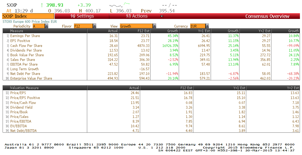
Task: Select Price/Book valuation row
Action: [151, 112]
